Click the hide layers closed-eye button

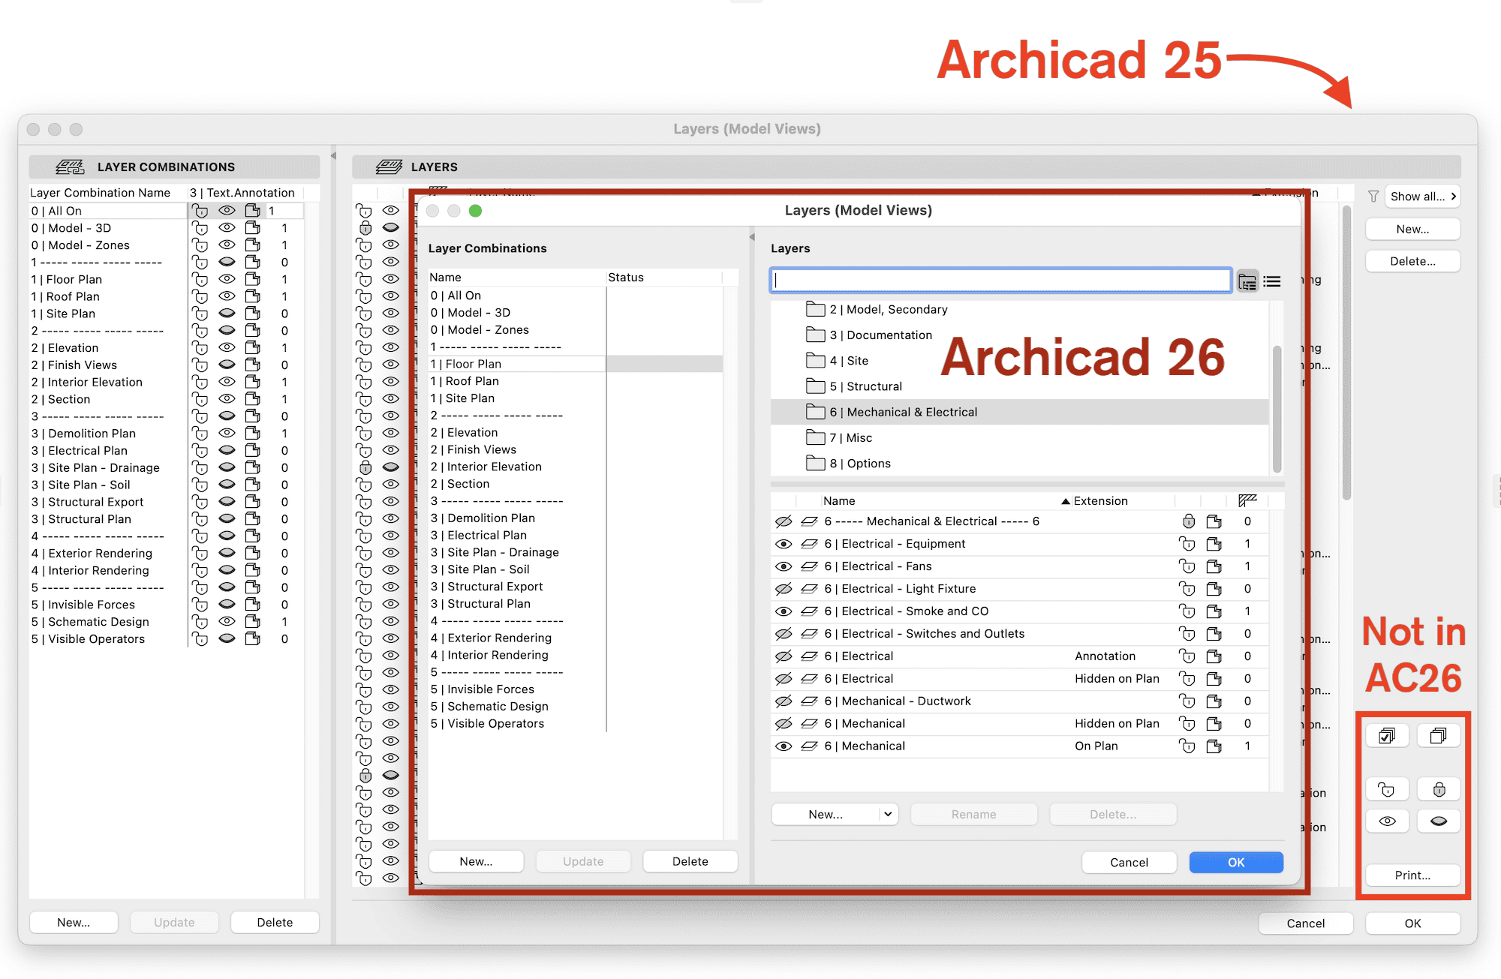pos(1438,821)
